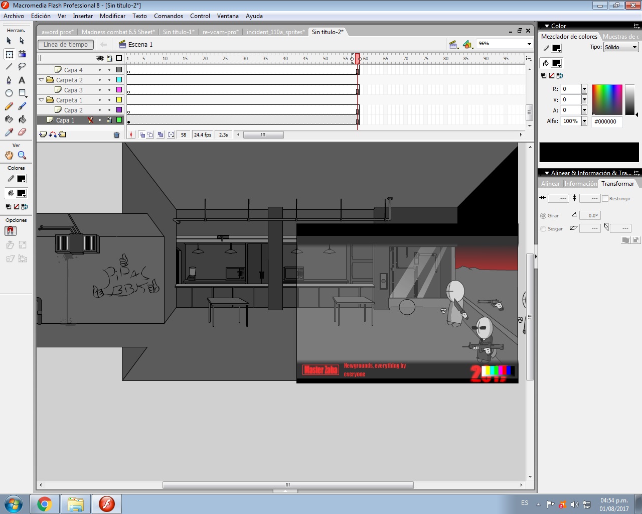Switch to the Alinear tab

coord(550,184)
